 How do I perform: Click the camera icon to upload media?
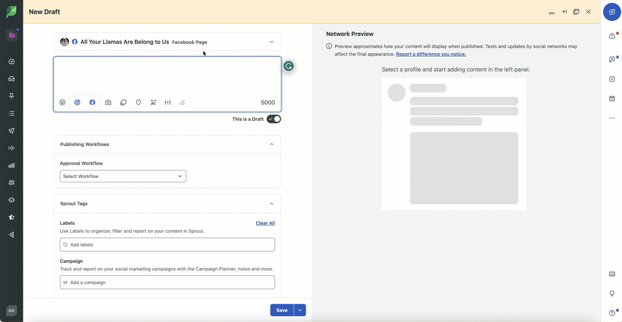tap(108, 103)
